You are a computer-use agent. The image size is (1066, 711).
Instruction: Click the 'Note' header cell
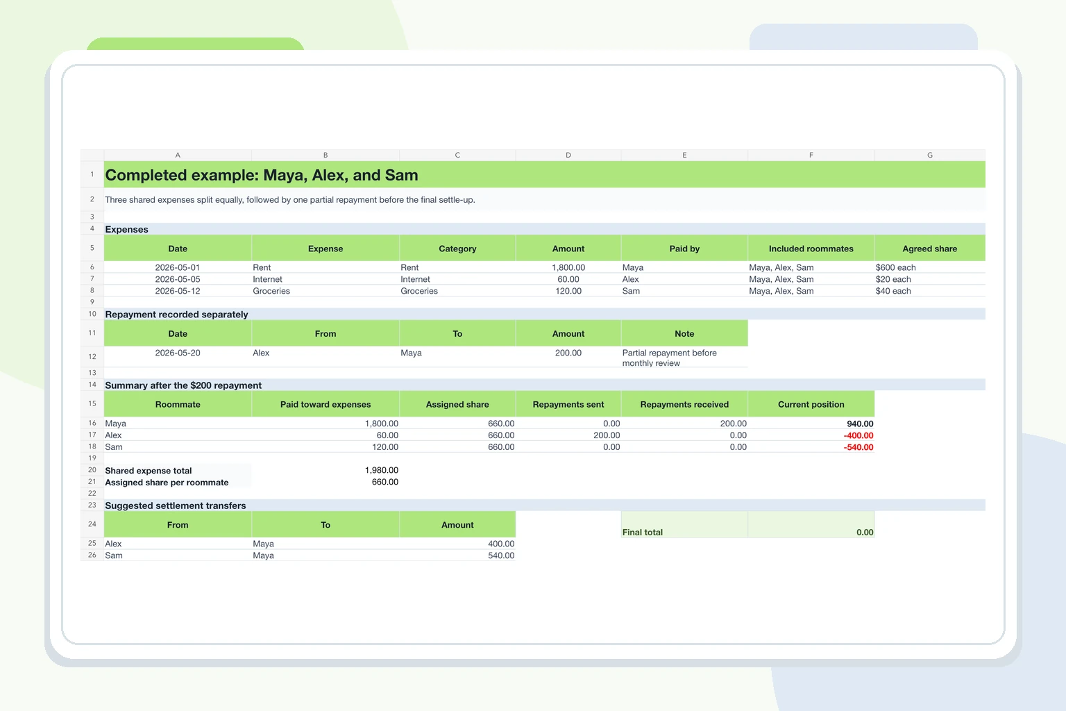tap(684, 334)
